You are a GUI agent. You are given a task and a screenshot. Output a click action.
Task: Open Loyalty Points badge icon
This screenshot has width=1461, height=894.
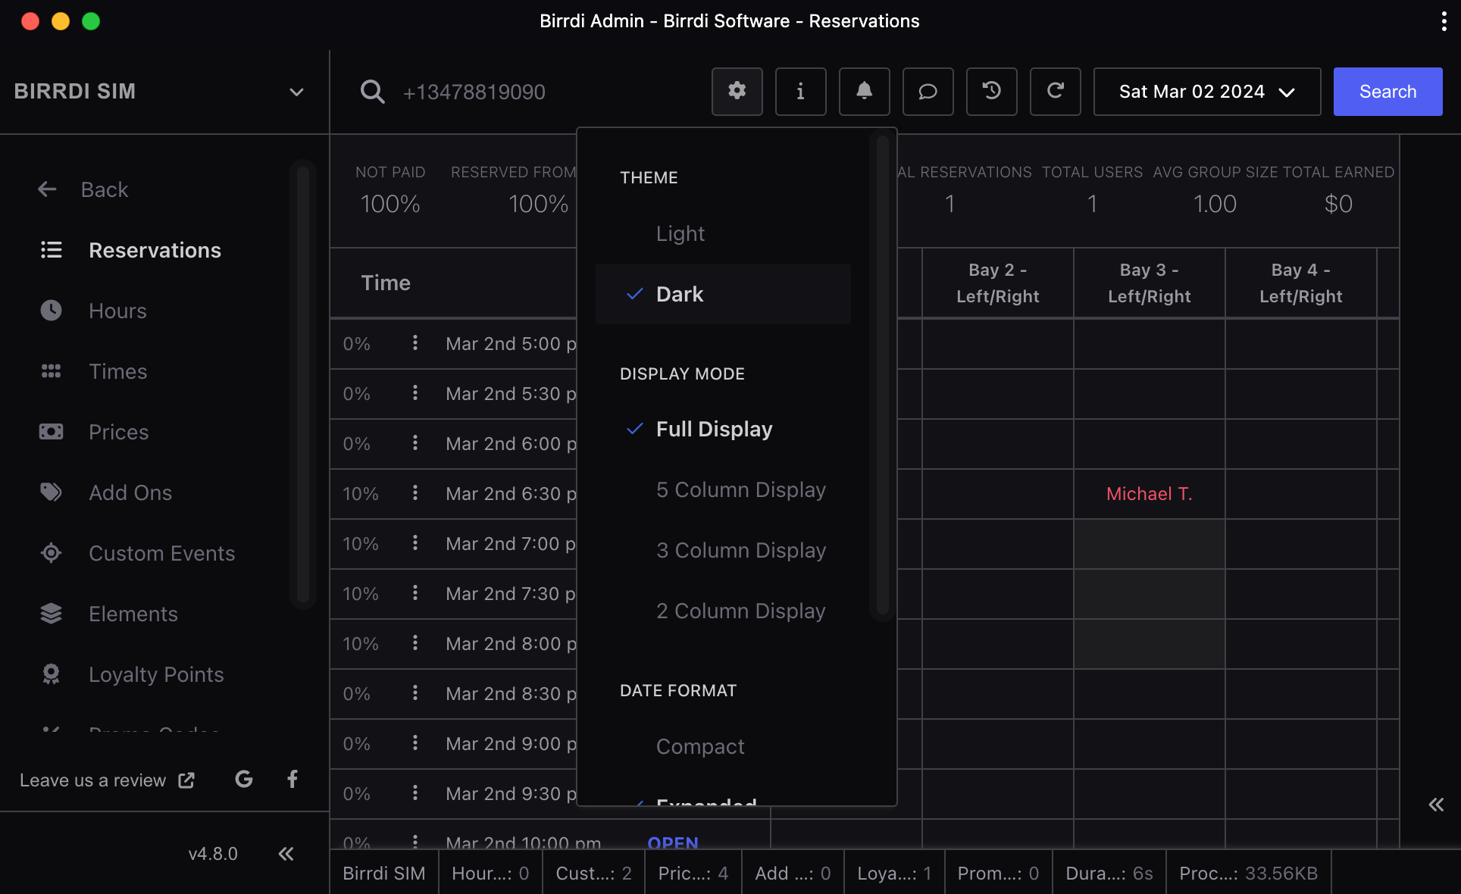click(51, 674)
